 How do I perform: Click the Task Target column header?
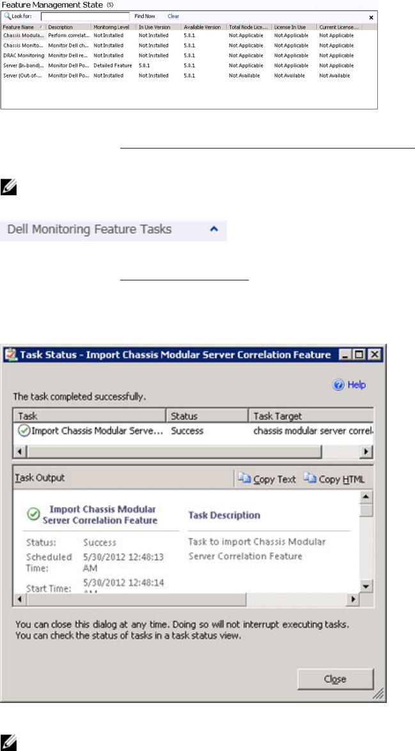311,416
